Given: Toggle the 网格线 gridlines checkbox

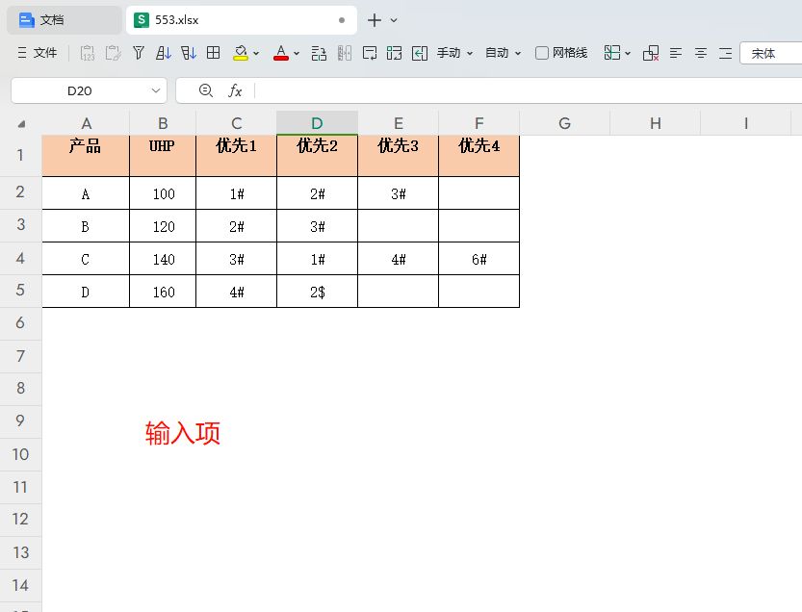Looking at the screenshot, I should [x=542, y=53].
